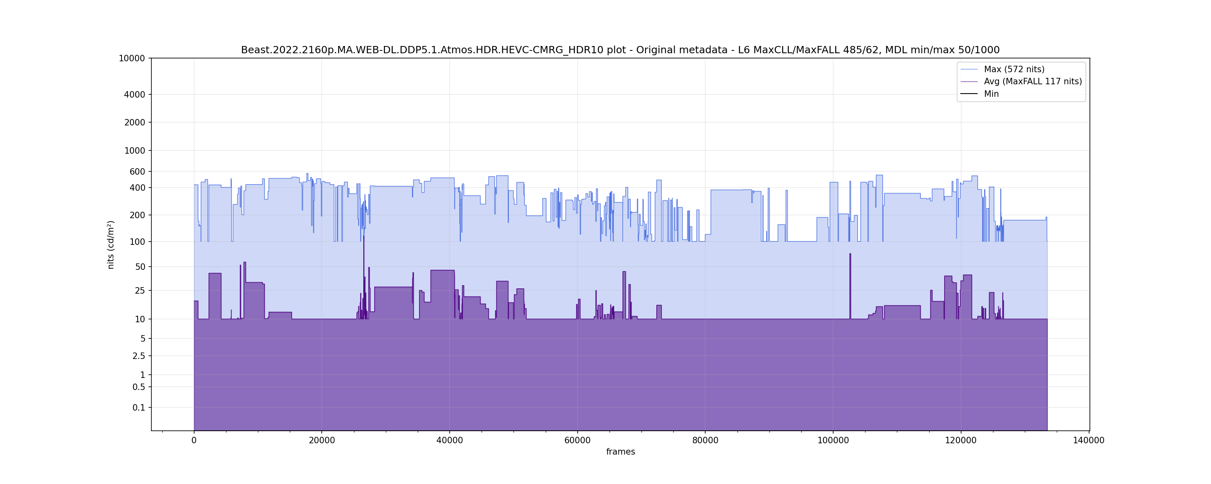
Task: Click the 600 y-axis tick label
Action: (137, 171)
